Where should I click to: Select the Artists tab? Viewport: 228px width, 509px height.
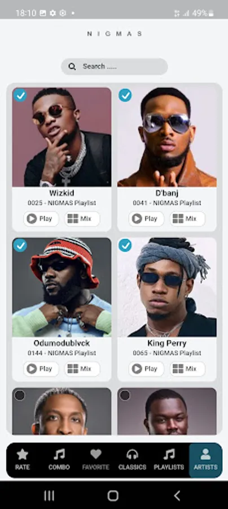[x=205, y=460]
